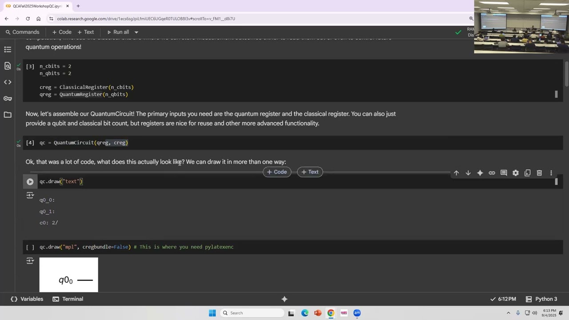The image size is (569, 320).
Task: Reload the browser page
Action: tap(28, 19)
